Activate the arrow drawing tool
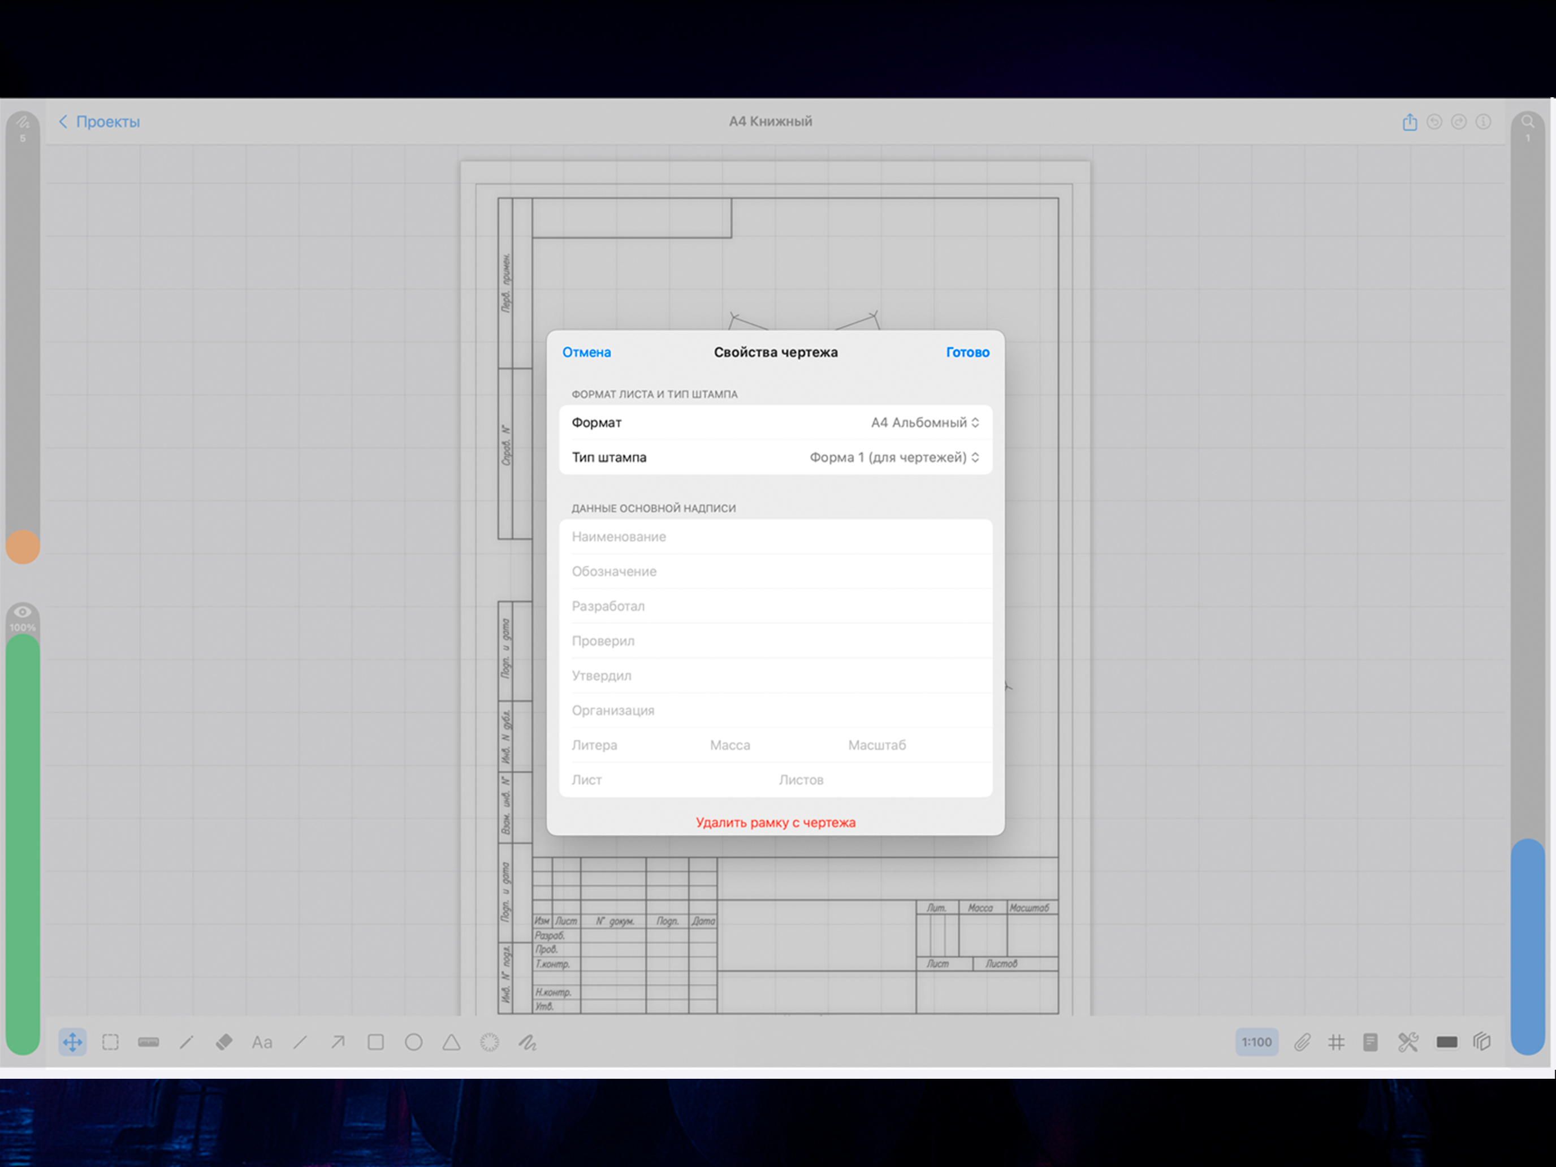This screenshot has height=1167, width=1556. pyautogui.click(x=338, y=1042)
